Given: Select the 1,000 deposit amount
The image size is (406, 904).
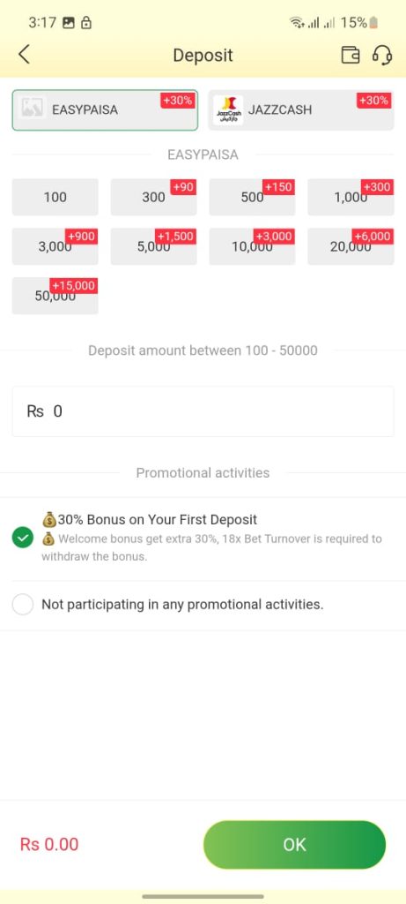Looking at the screenshot, I should pos(351,197).
